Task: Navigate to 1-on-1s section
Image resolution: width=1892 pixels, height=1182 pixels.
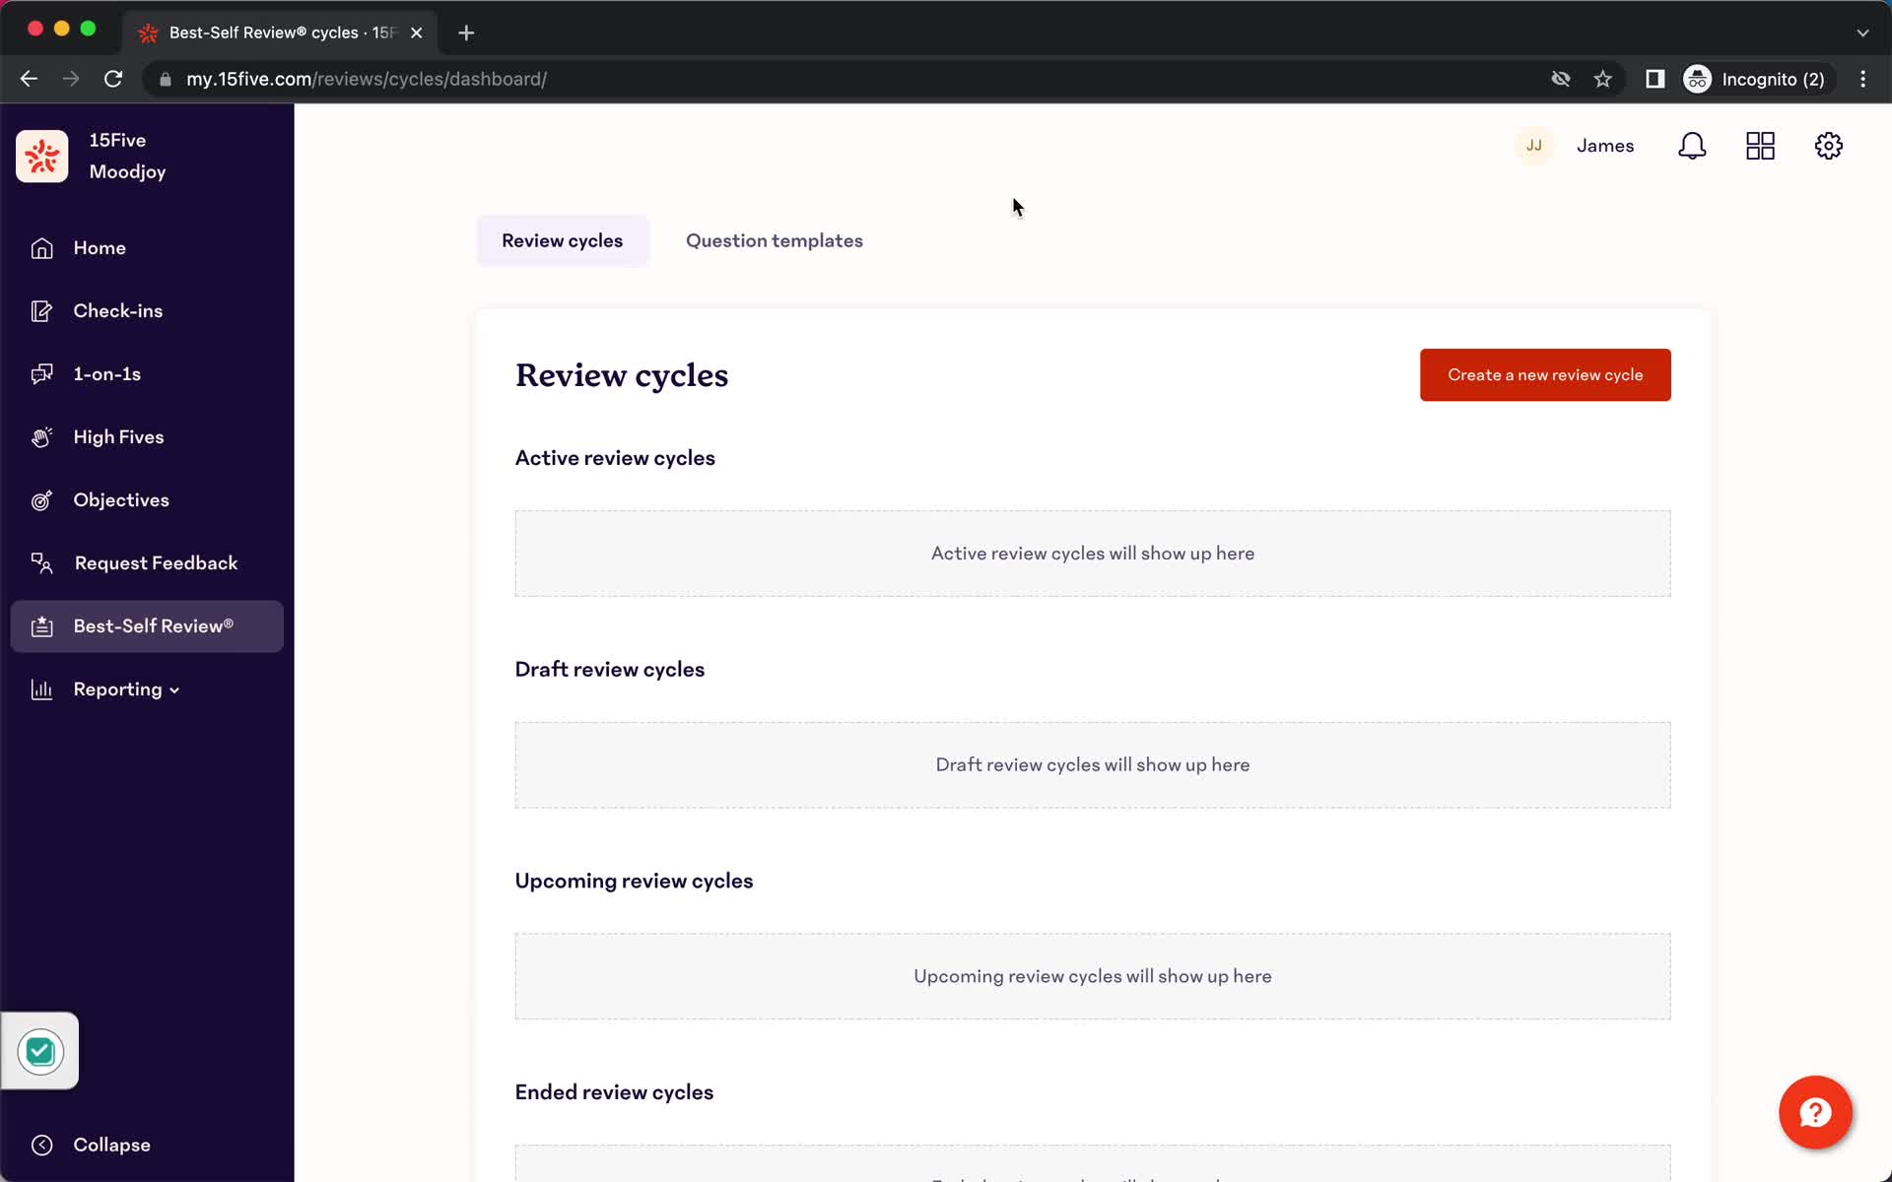Action: (x=106, y=373)
